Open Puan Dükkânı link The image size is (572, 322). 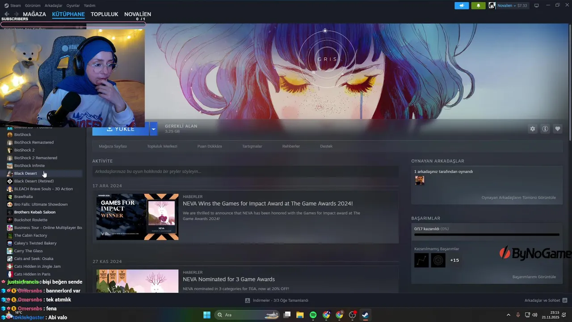(x=210, y=146)
